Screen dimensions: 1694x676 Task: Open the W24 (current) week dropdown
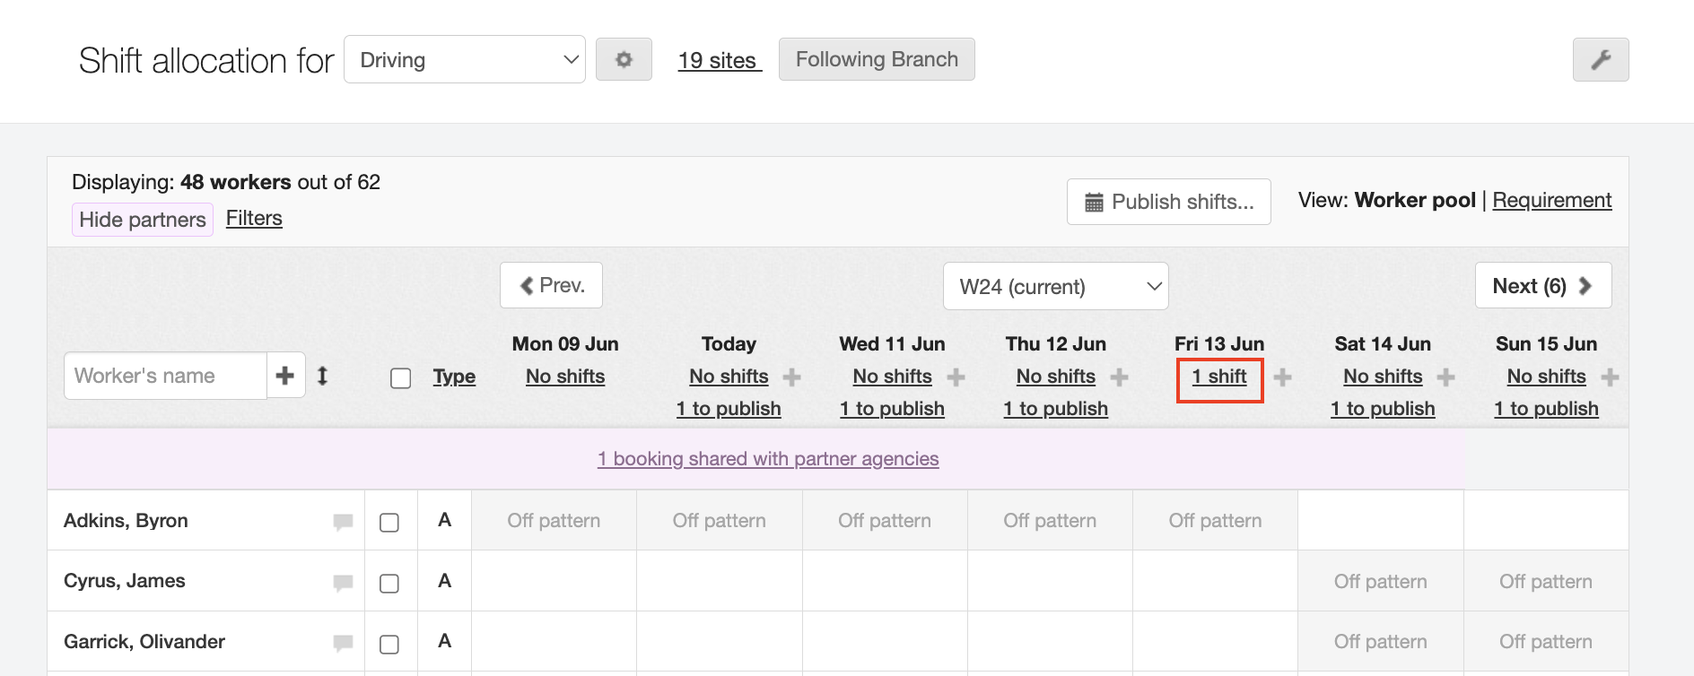1055,287
